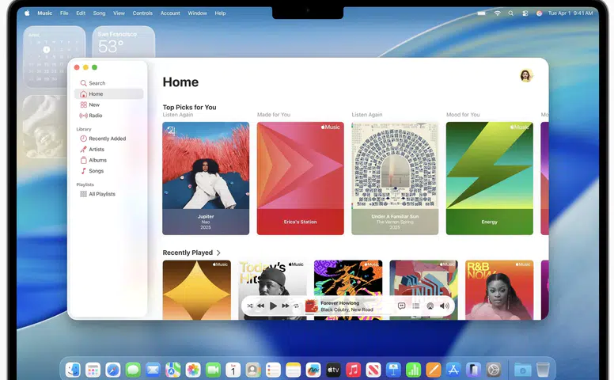Open Maps from the Dock
Image resolution: width=614 pixels, height=380 pixels.
(x=172, y=370)
